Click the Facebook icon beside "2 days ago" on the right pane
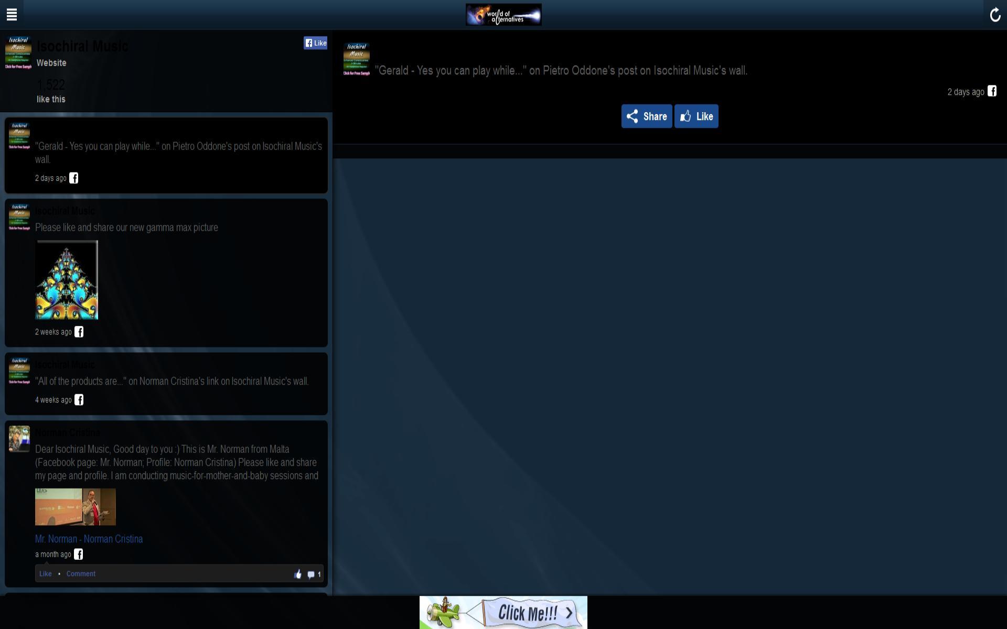1007x629 pixels. pos(992,91)
